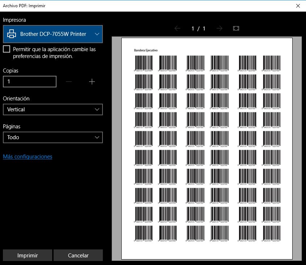Open the Más configuraciones link
The width and height of the screenshot is (306, 265).
pos(28,157)
